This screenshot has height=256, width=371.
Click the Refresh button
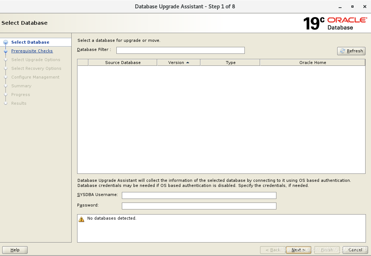click(x=351, y=51)
